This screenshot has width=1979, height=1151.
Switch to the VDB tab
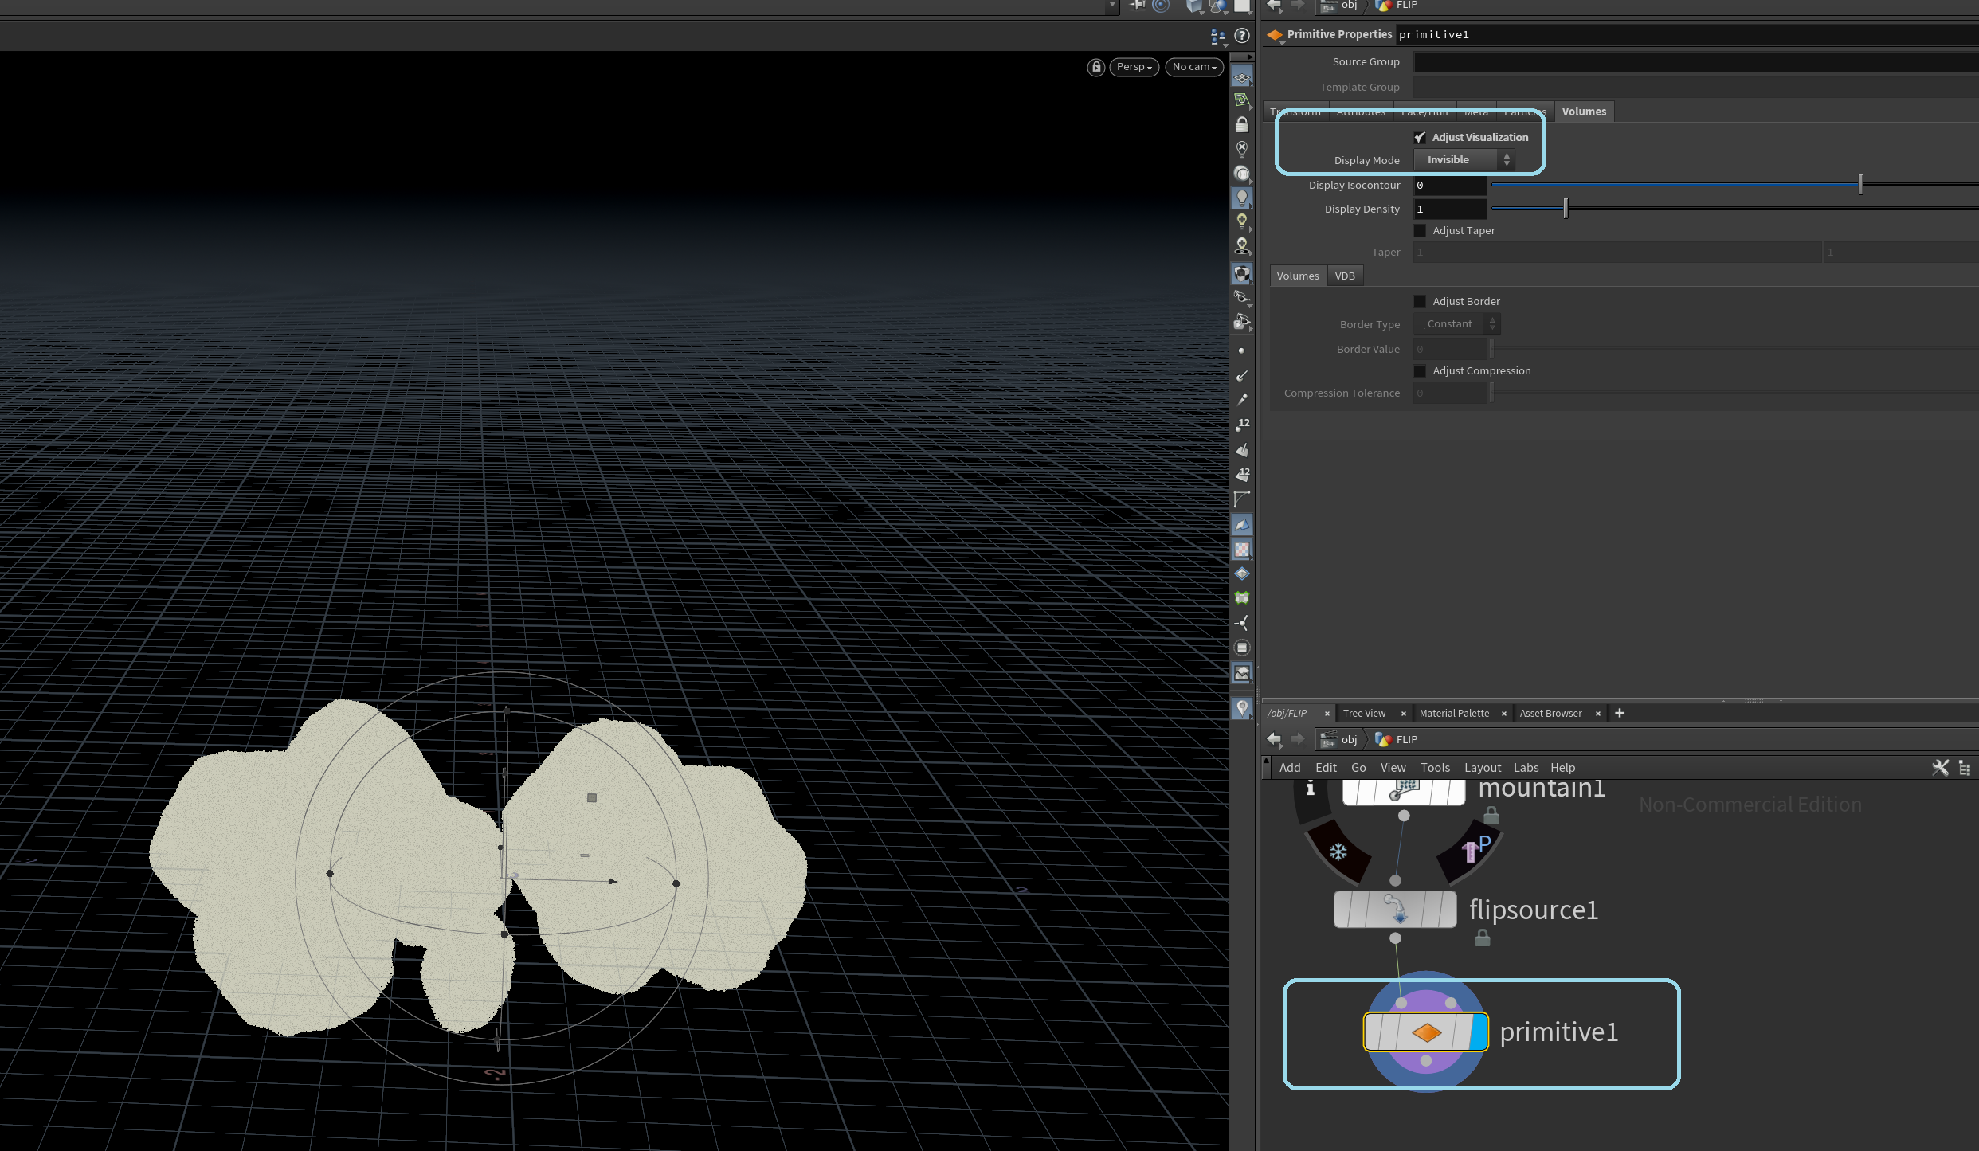click(1345, 276)
